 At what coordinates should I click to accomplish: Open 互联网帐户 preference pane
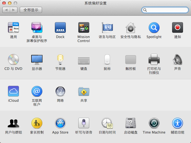point(37,91)
